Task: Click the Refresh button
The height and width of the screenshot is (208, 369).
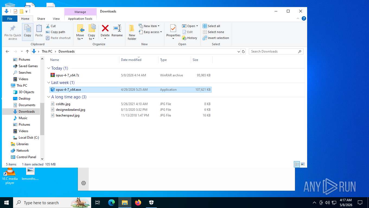Action: coord(243,51)
